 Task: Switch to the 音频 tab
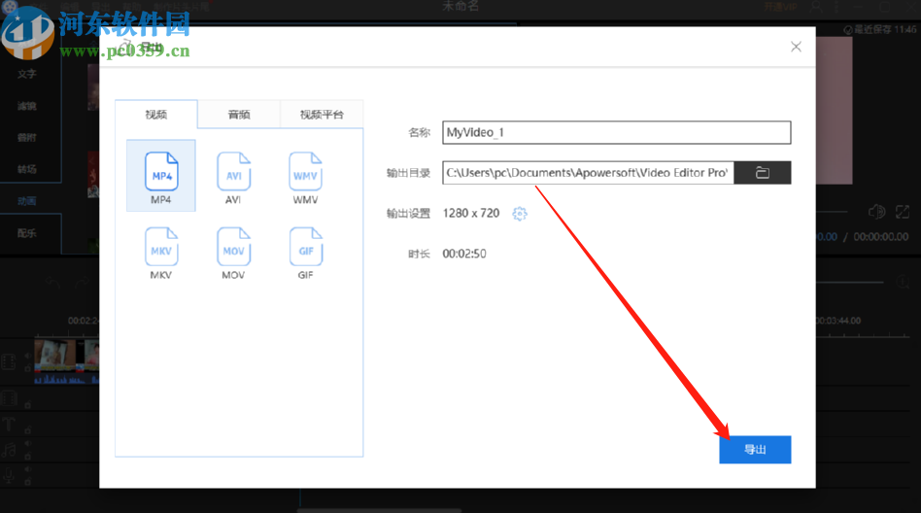pos(239,114)
